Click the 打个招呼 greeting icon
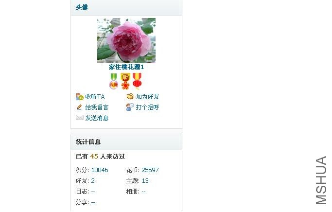Image resolution: width=332 pixels, height=212 pixels. (130, 107)
